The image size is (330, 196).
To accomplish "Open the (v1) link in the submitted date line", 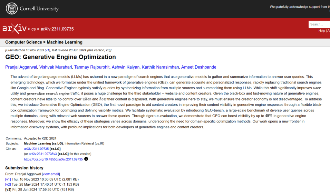I will (47, 50).
